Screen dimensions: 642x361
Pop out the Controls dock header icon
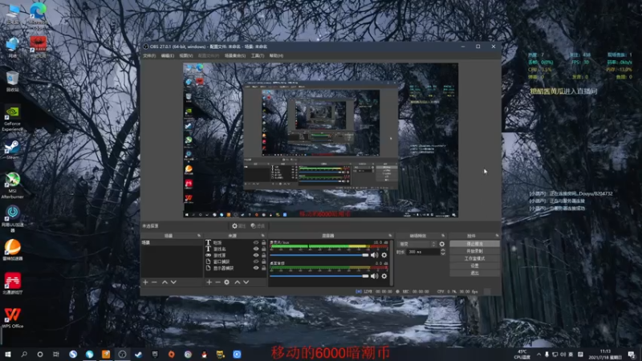pos(497,236)
